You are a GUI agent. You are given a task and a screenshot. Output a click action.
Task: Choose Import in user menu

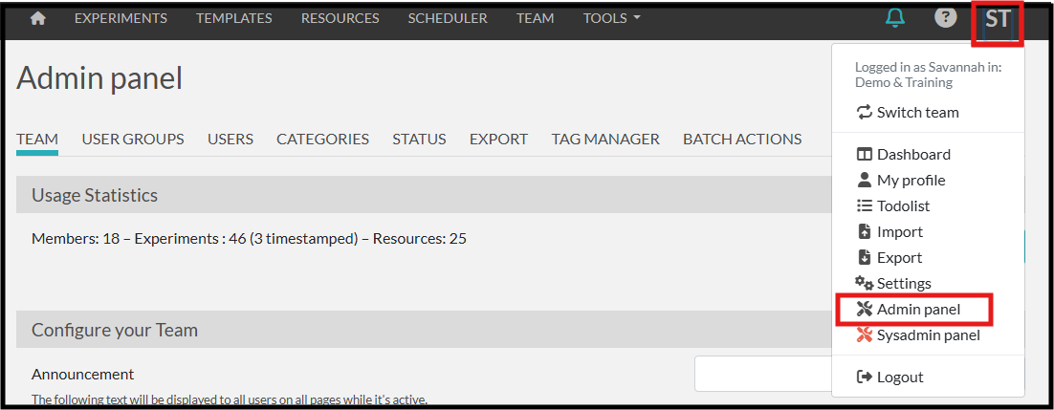889,231
